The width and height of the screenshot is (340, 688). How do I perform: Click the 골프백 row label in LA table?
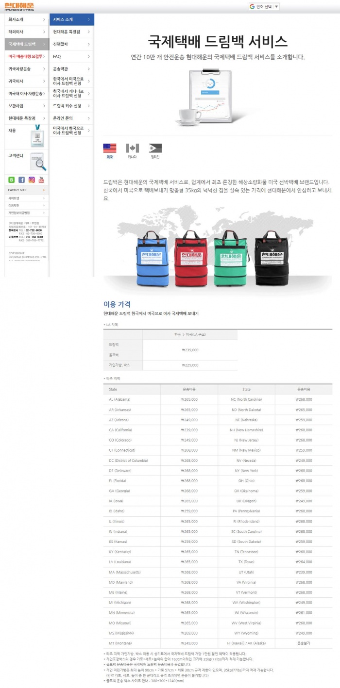click(123, 355)
